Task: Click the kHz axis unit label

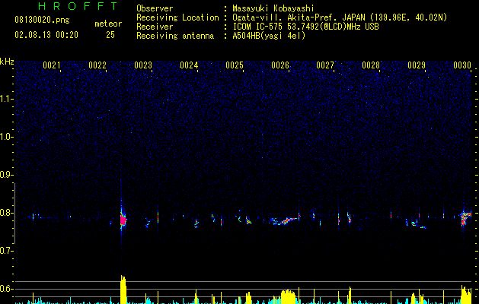Action: 7,62
